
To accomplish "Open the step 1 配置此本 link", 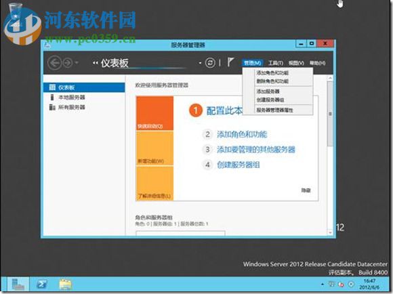I will (224, 110).
